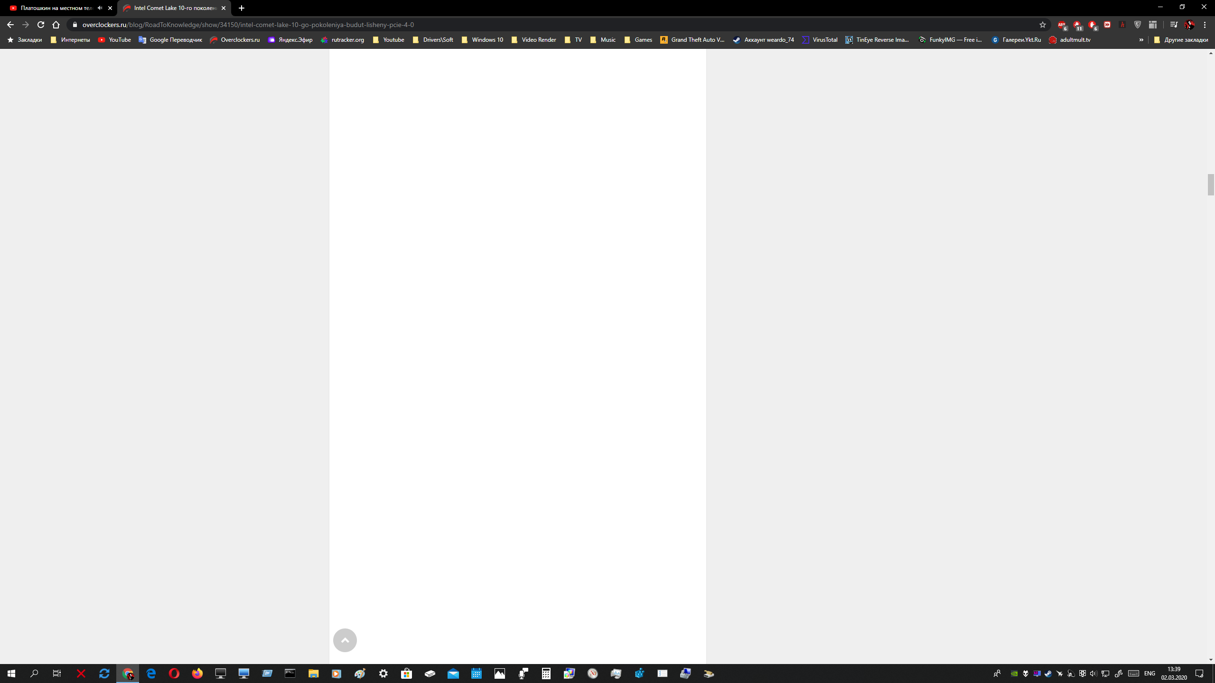This screenshot has height=683, width=1215.
Task: Open the Chrome profile avatar
Action: point(1189,25)
